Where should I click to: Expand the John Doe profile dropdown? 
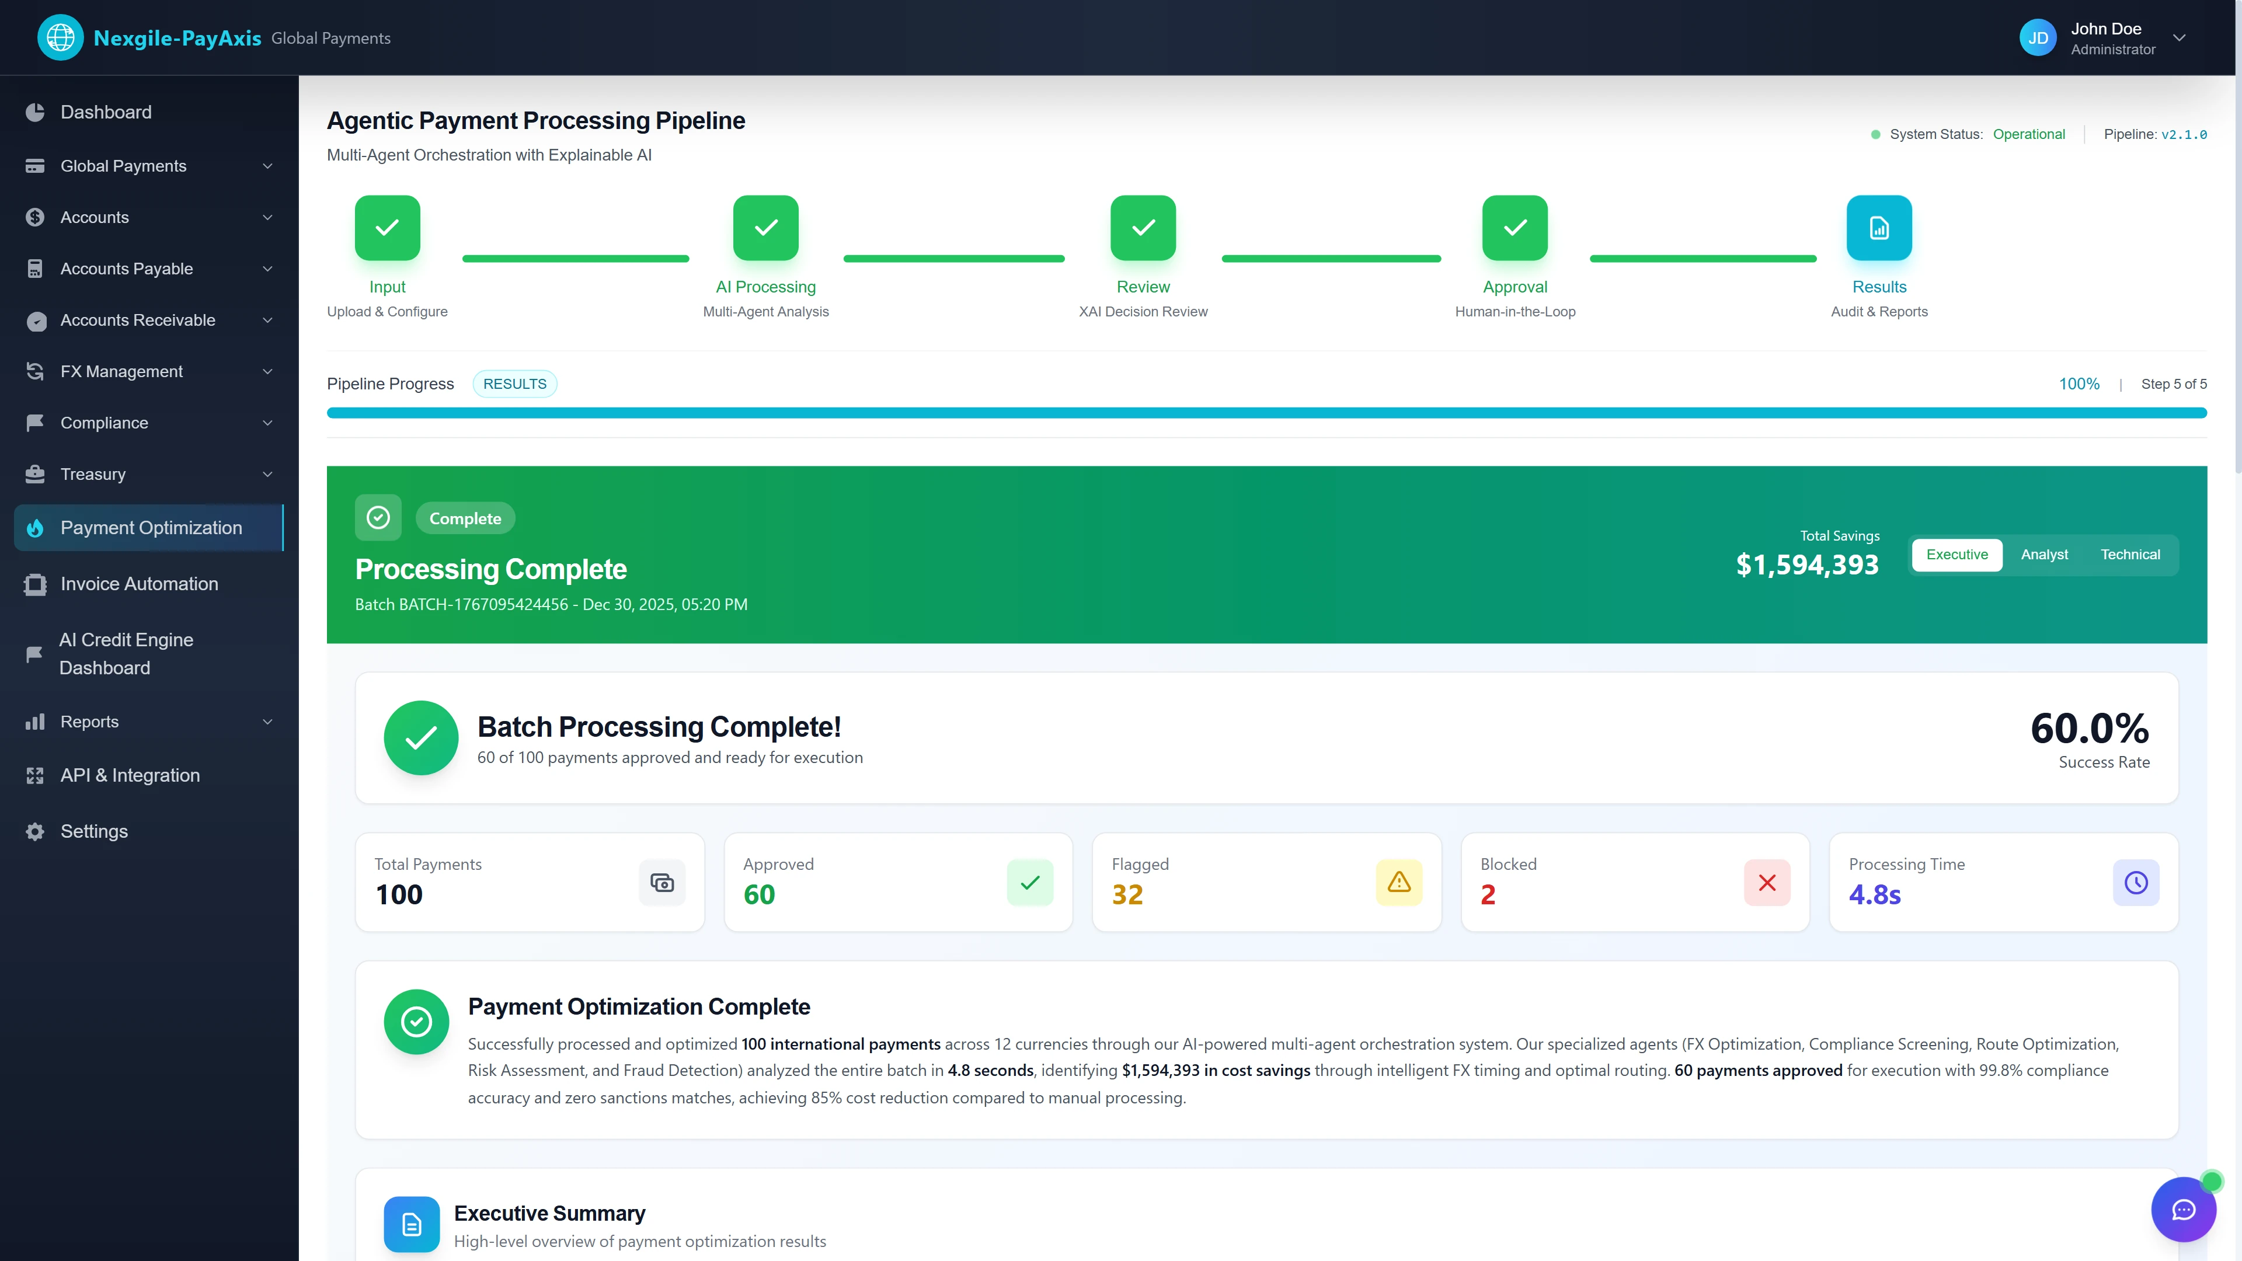tap(2180, 37)
